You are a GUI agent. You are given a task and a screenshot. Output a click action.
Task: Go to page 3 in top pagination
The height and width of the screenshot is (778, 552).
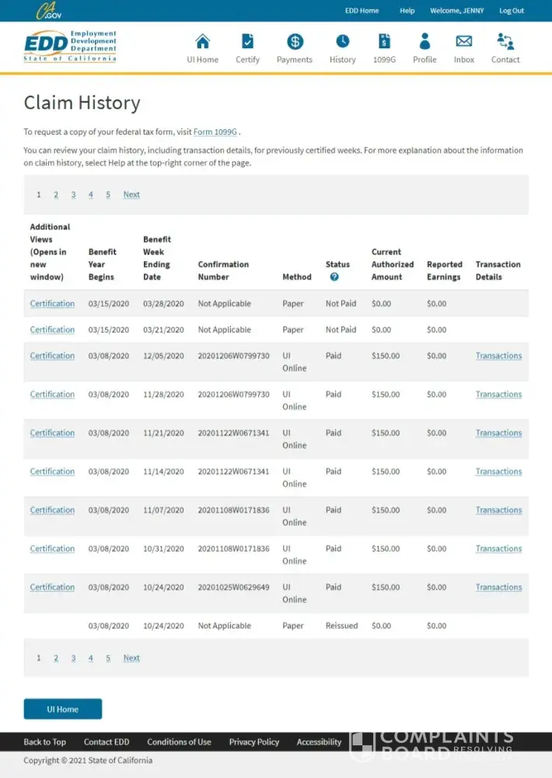[x=73, y=194]
